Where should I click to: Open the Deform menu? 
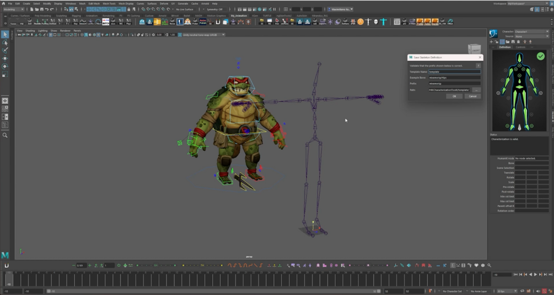[x=164, y=3]
